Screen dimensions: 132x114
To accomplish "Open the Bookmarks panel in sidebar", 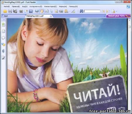I will (x=4, y=25).
